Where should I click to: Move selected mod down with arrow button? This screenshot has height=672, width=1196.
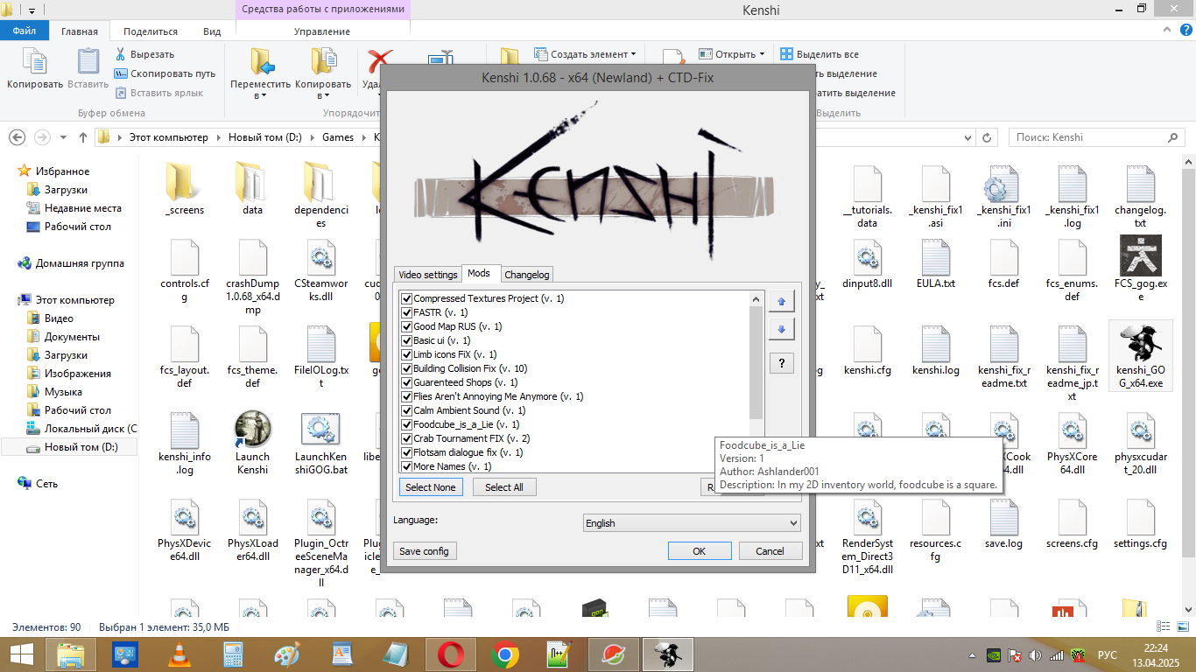[781, 330]
